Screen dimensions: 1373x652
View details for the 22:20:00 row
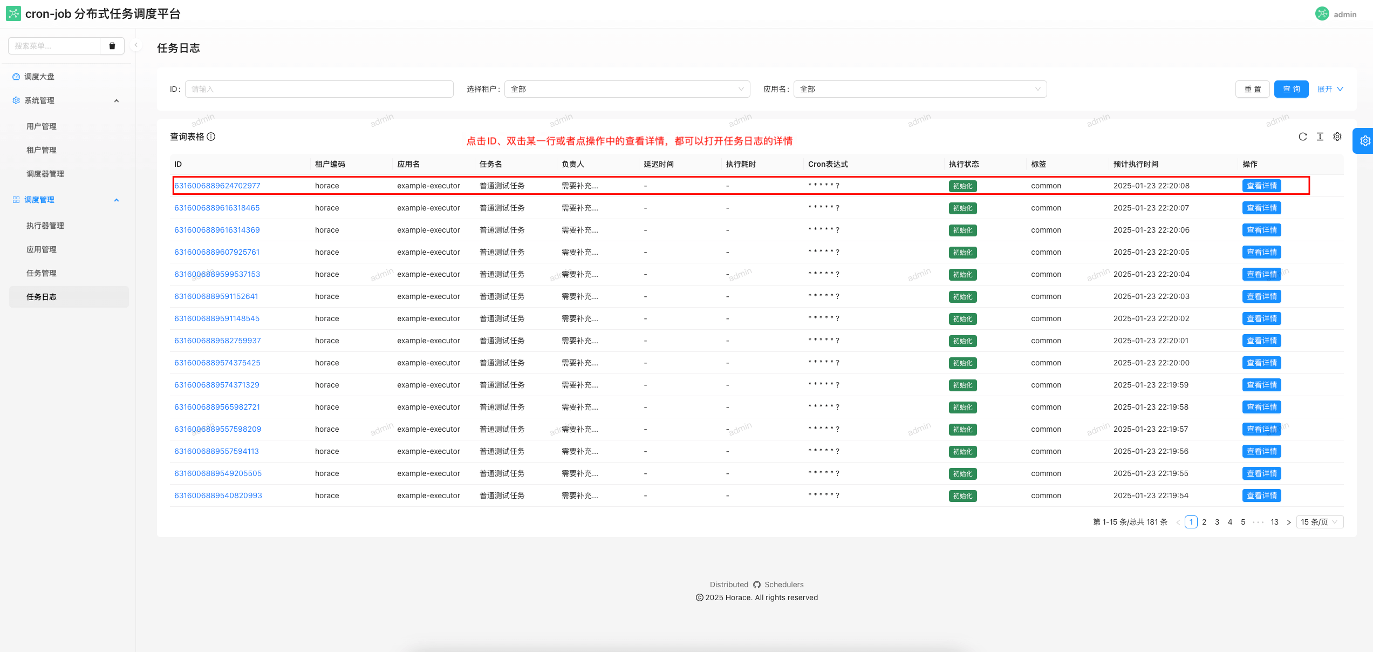pos(1261,363)
